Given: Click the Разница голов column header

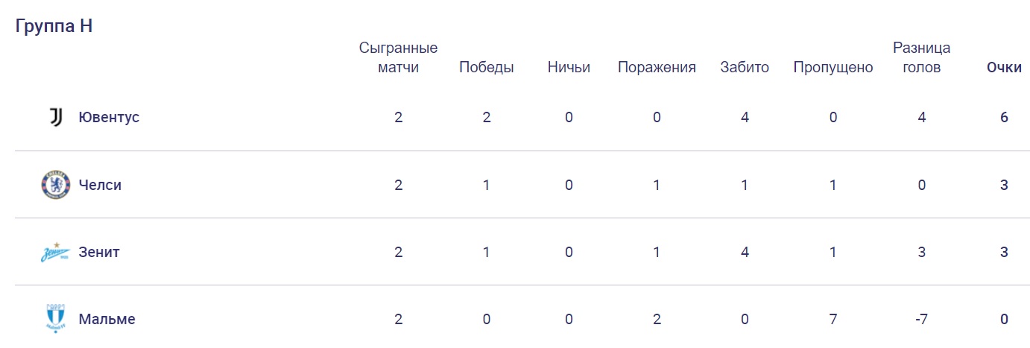Looking at the screenshot, I should coord(921,58).
